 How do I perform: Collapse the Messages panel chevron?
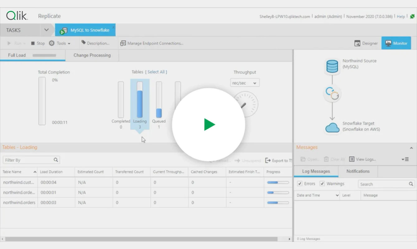pos(411,148)
